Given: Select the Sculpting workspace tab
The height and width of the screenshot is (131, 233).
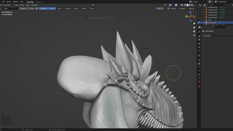Looking at the screenshot, I should 30,2.
